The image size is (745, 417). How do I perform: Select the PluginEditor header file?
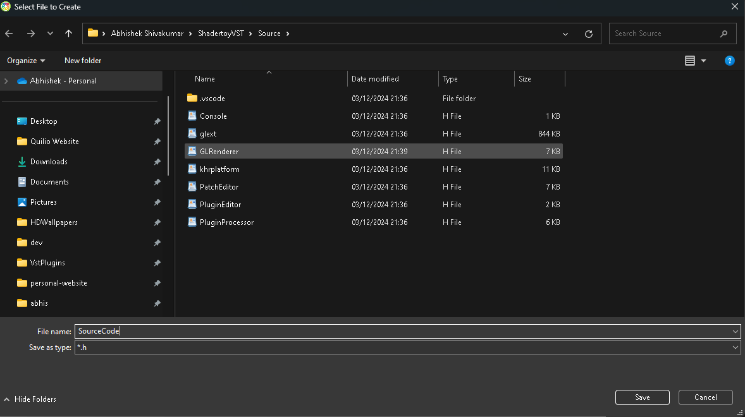(374, 205)
